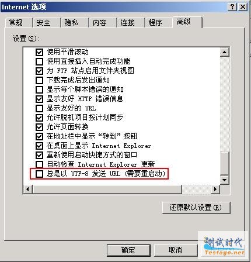This screenshot has height=262, width=251.
Task: Switch to the 常规 tab
Action: click(x=16, y=23)
